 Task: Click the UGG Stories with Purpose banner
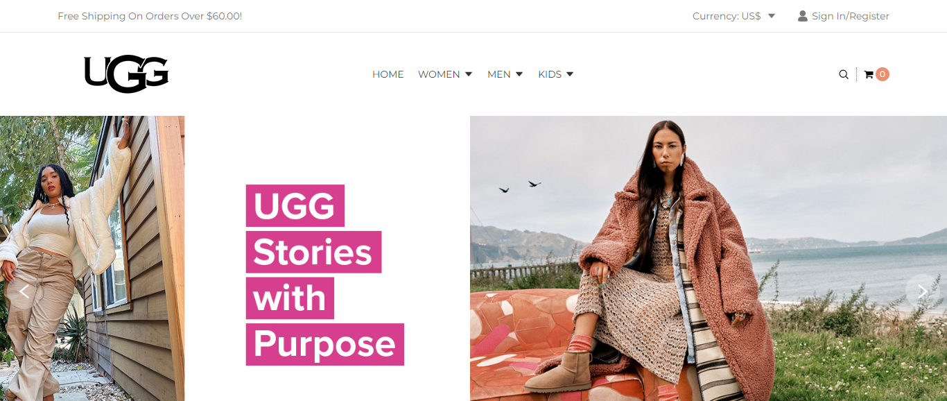pos(325,275)
